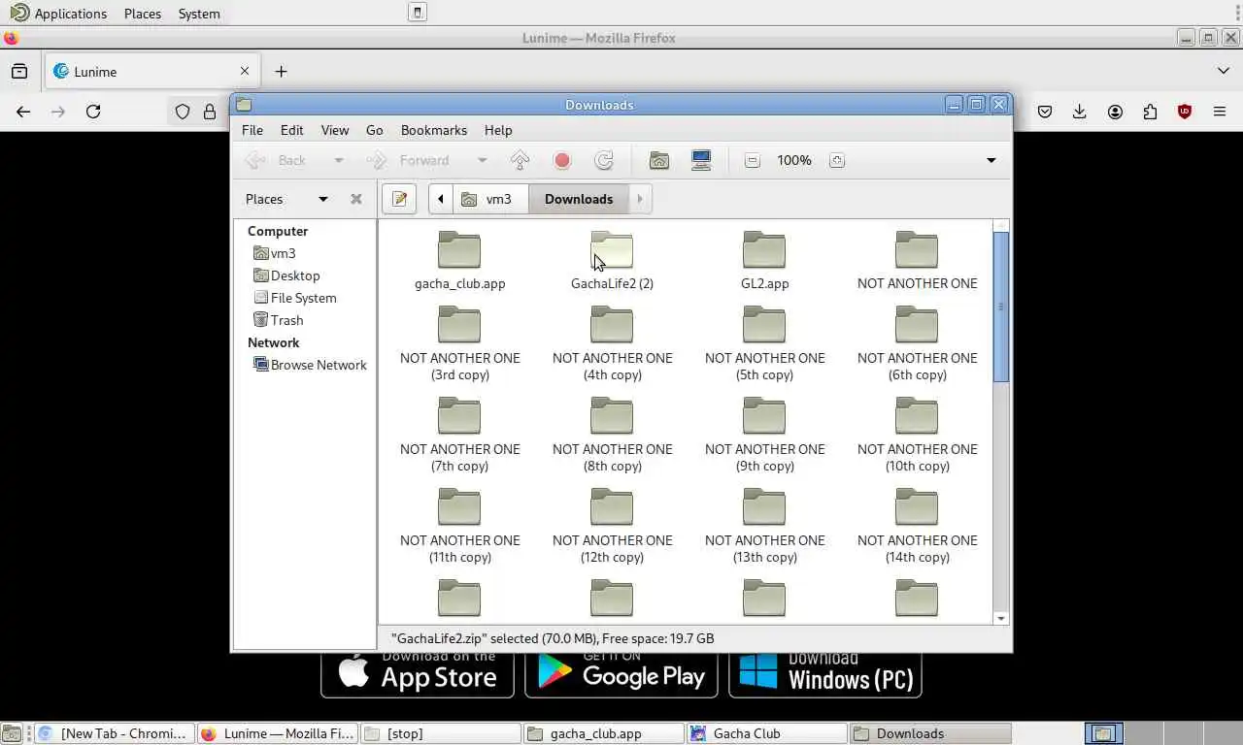This screenshot has height=745, width=1243.
Task: Open the Go menu
Action: [374, 130]
